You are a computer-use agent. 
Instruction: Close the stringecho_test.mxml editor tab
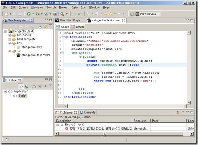click(x=123, y=20)
